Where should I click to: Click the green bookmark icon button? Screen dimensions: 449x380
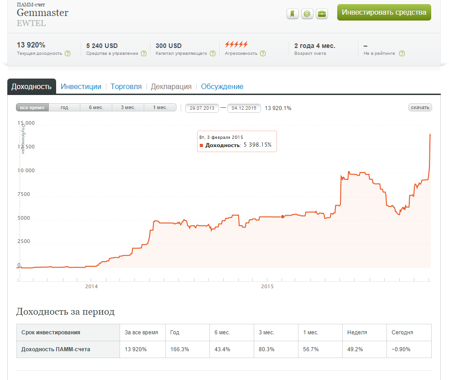point(292,14)
